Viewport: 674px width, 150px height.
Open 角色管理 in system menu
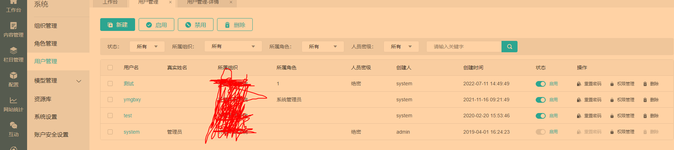click(x=46, y=44)
